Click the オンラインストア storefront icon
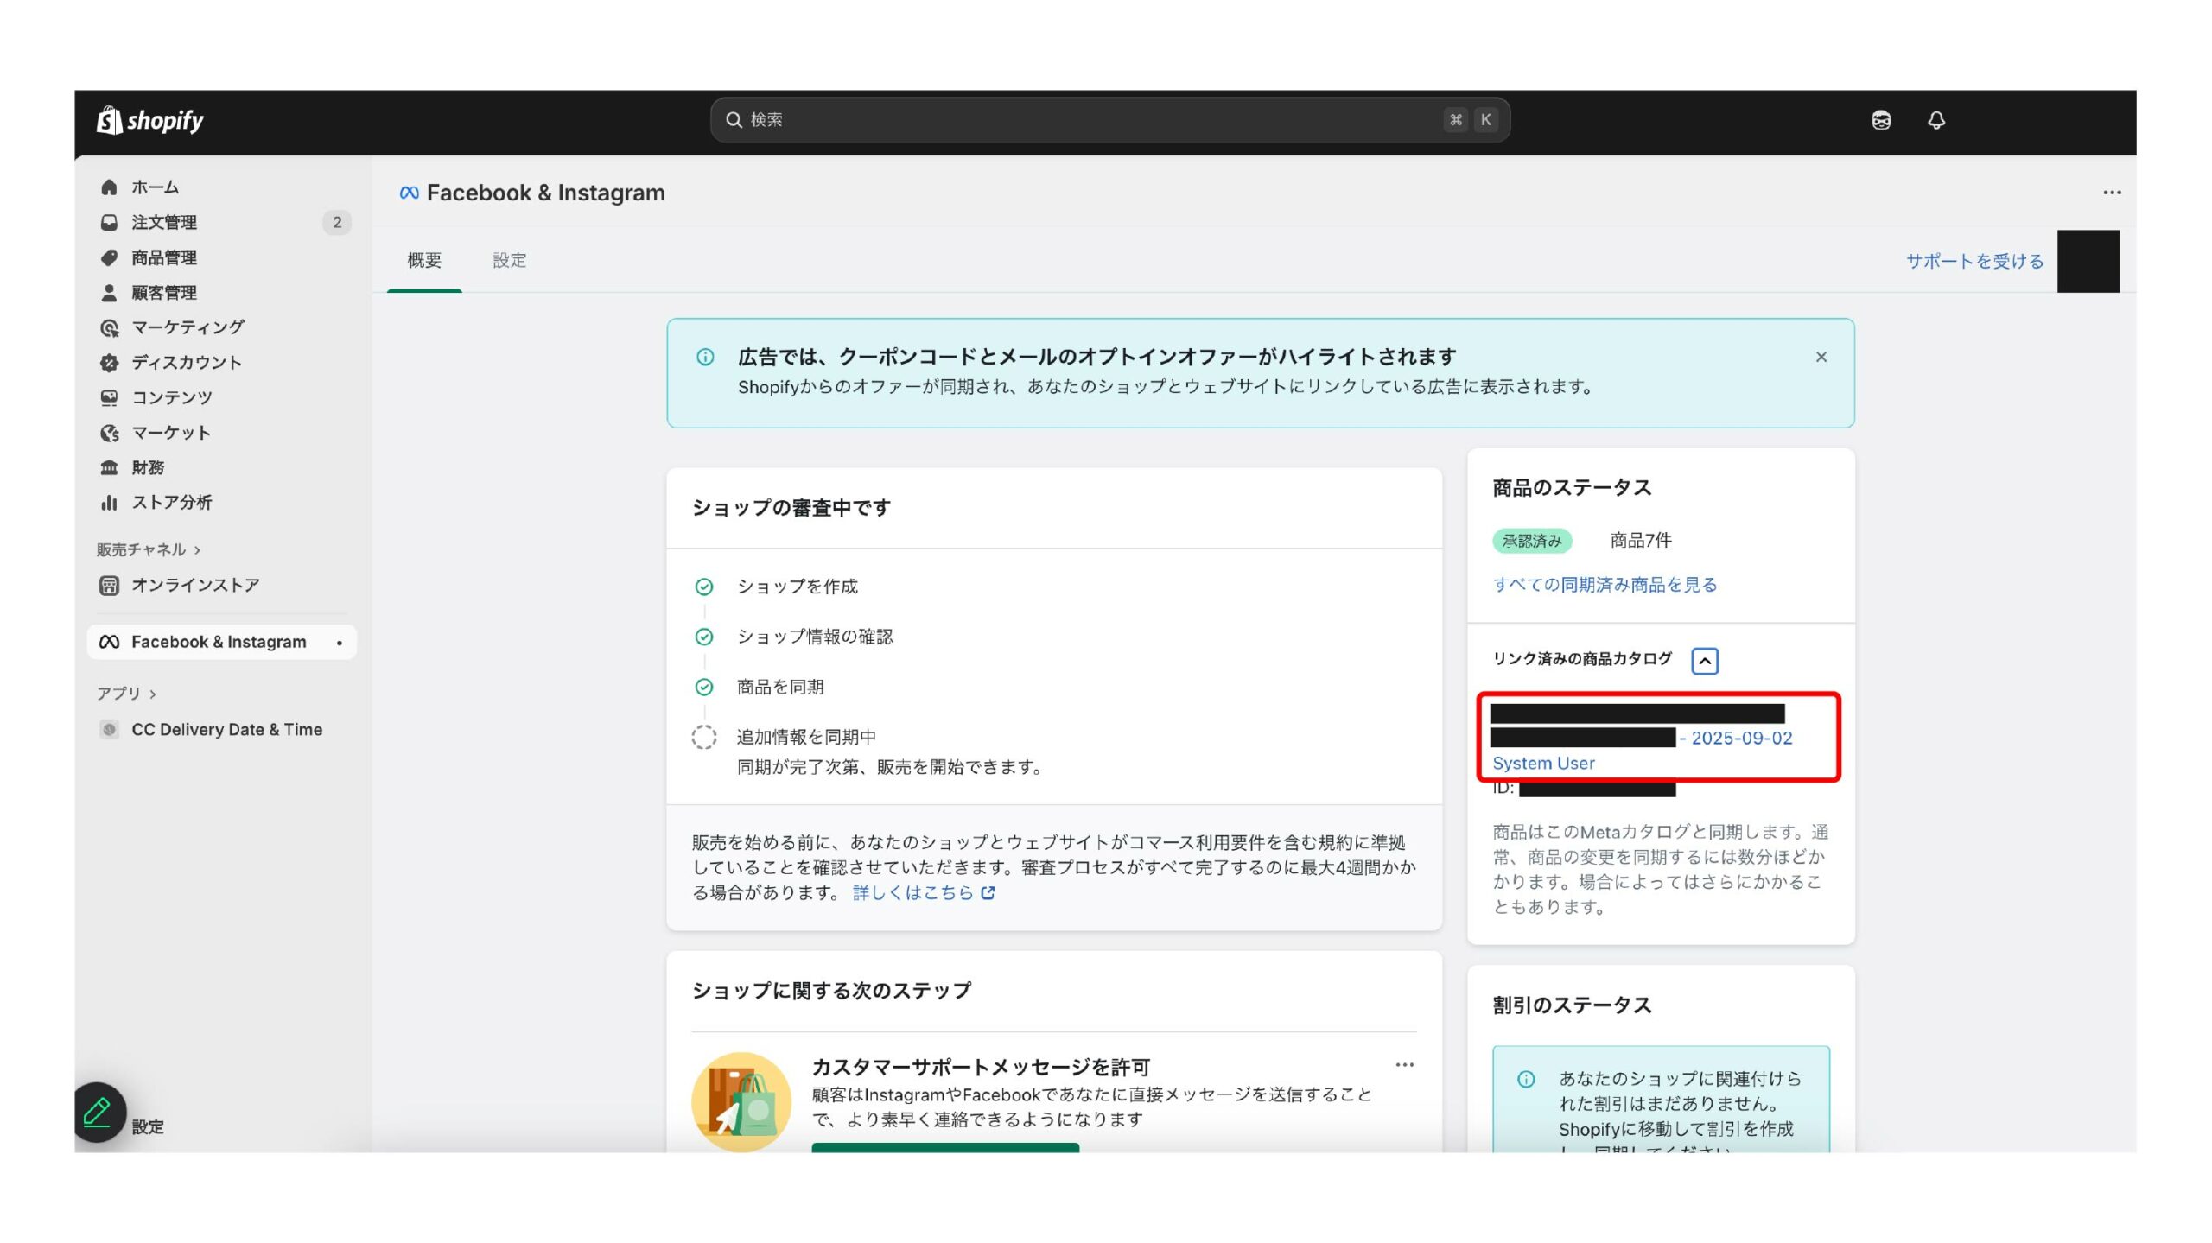This screenshot has width=2212, height=1243. click(x=109, y=586)
